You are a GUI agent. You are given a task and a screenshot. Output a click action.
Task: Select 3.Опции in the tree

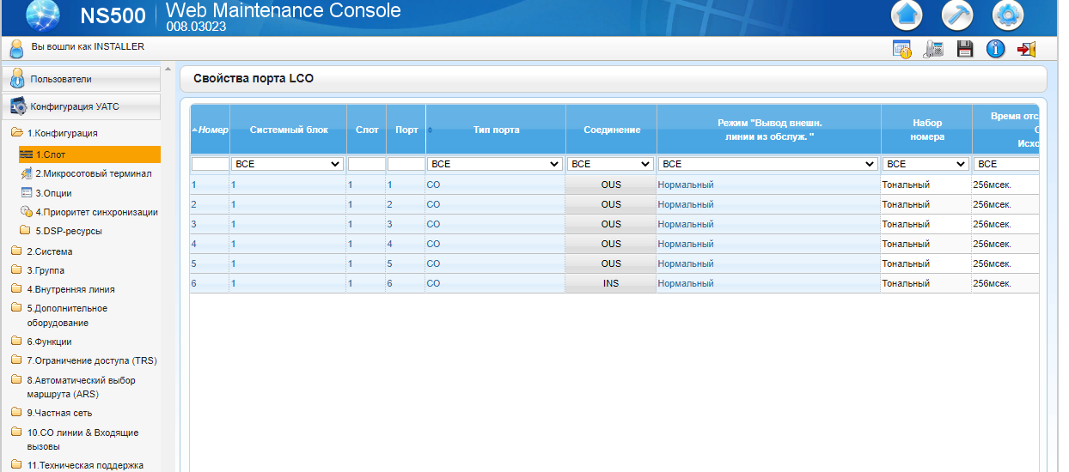coord(53,193)
